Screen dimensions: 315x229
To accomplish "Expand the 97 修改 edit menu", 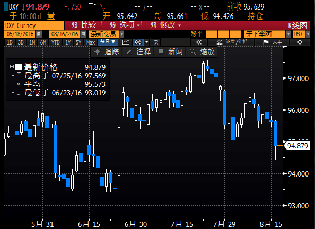I will 162,25.
